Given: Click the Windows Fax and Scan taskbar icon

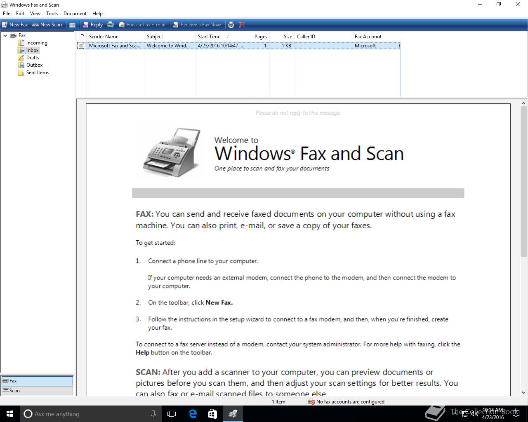Looking at the screenshot, I should (x=233, y=414).
